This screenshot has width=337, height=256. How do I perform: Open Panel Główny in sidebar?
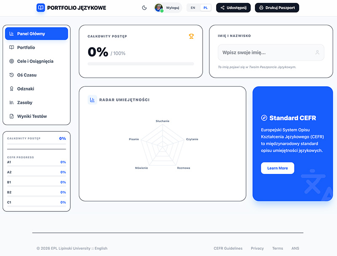click(x=36, y=34)
